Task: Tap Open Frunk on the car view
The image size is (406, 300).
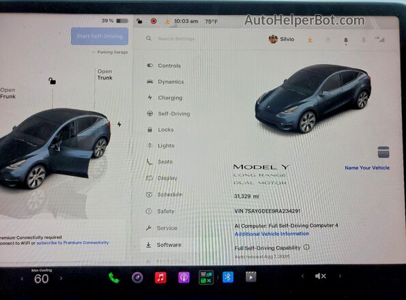Action: click(8, 93)
